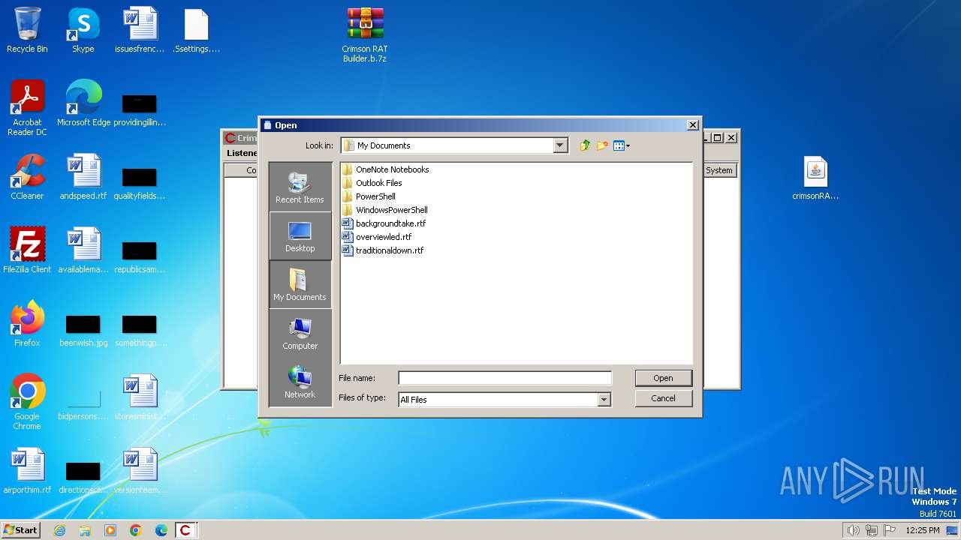Select the overviewled.rtf file
The image size is (961, 540).
pos(377,237)
